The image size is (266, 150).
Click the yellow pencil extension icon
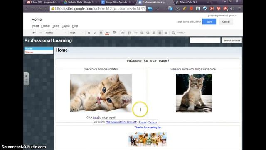click(x=185, y=8)
